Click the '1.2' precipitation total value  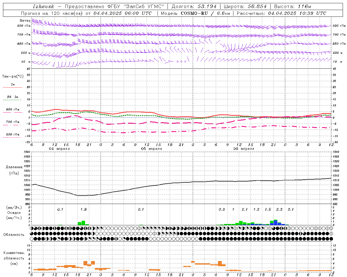[256, 210]
